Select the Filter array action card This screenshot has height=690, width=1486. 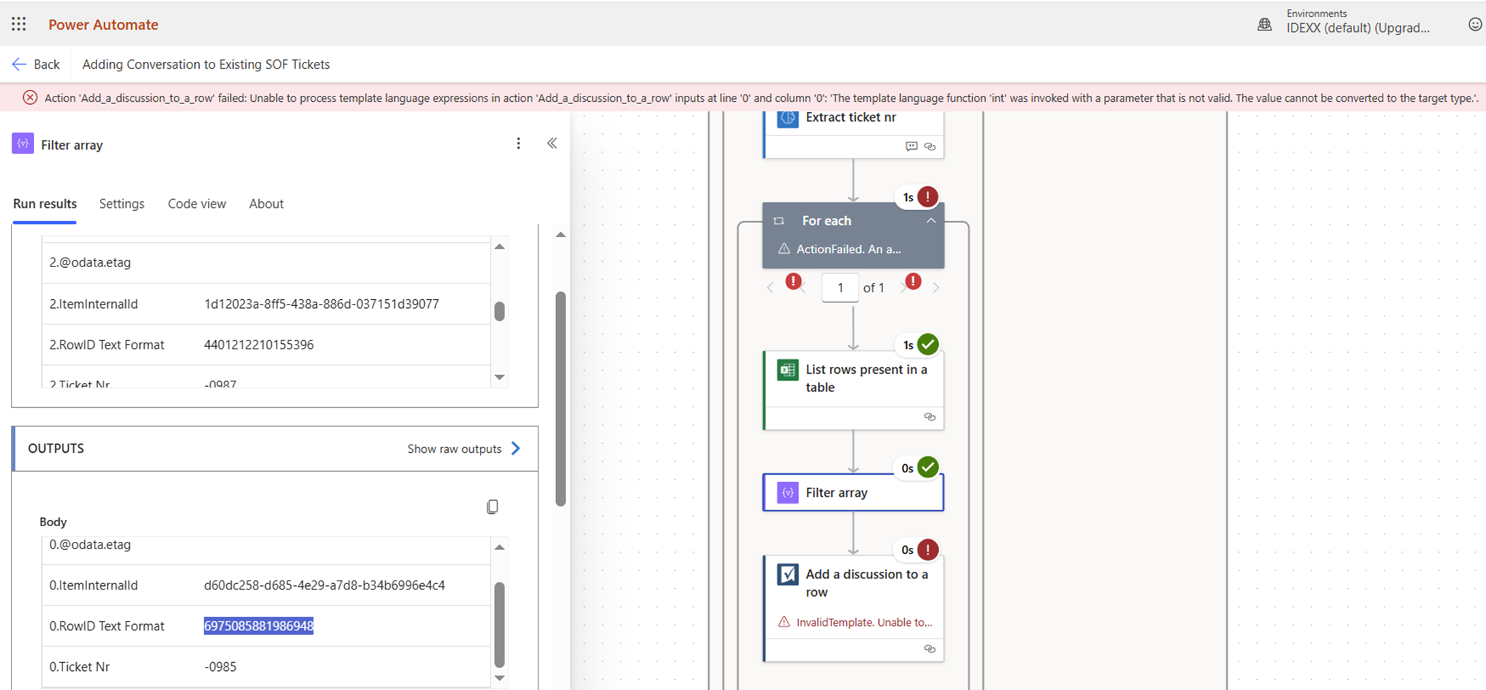pyautogui.click(x=854, y=492)
